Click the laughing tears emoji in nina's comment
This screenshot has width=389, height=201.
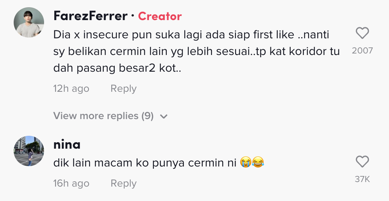258,163
